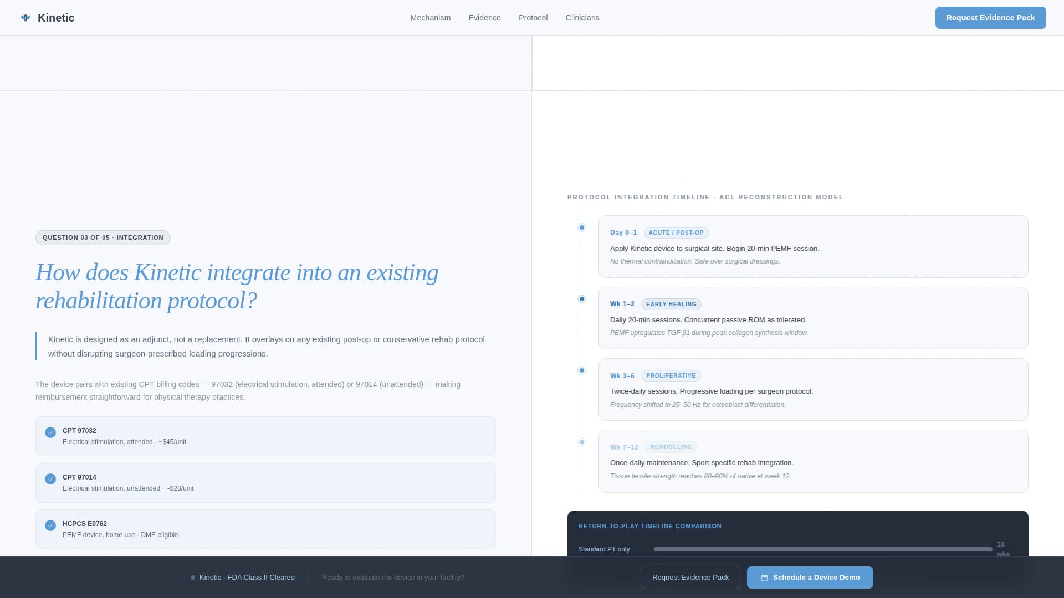Click the Day 0–1 timeline marker dot
Image resolution: width=1064 pixels, height=598 pixels.
(x=582, y=228)
